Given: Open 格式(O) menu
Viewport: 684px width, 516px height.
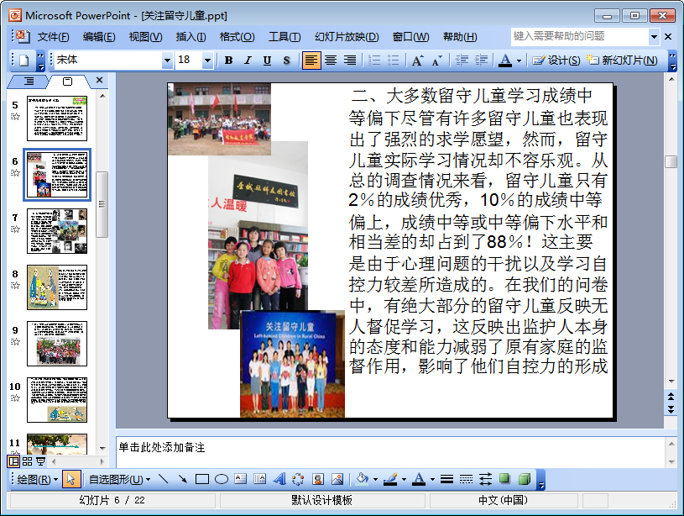Looking at the screenshot, I should 237,37.
